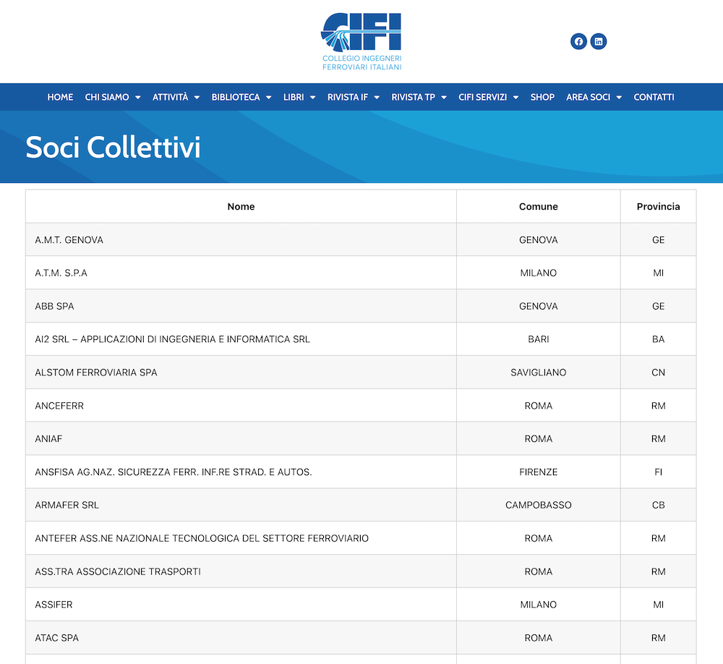This screenshot has height=664, width=723.
Task: Click the BA provincia cell
Action: [659, 339]
